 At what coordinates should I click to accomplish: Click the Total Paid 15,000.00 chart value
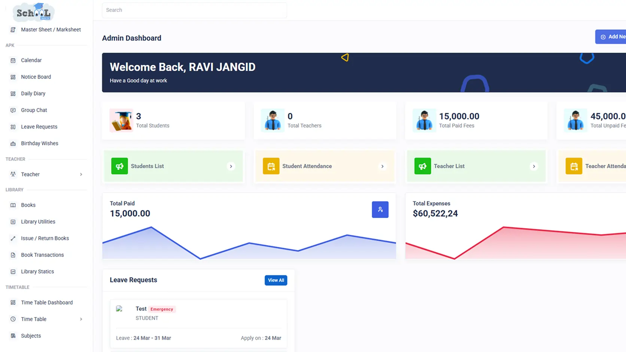point(130,213)
